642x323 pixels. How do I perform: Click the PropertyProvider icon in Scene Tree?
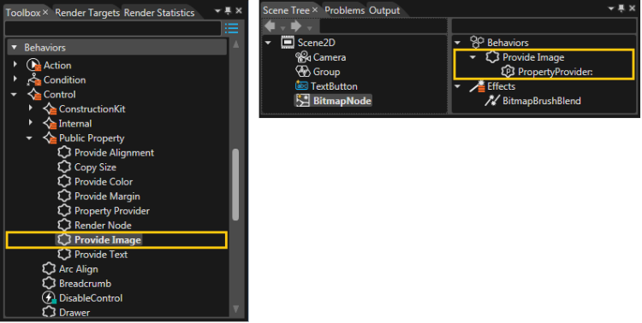(508, 72)
